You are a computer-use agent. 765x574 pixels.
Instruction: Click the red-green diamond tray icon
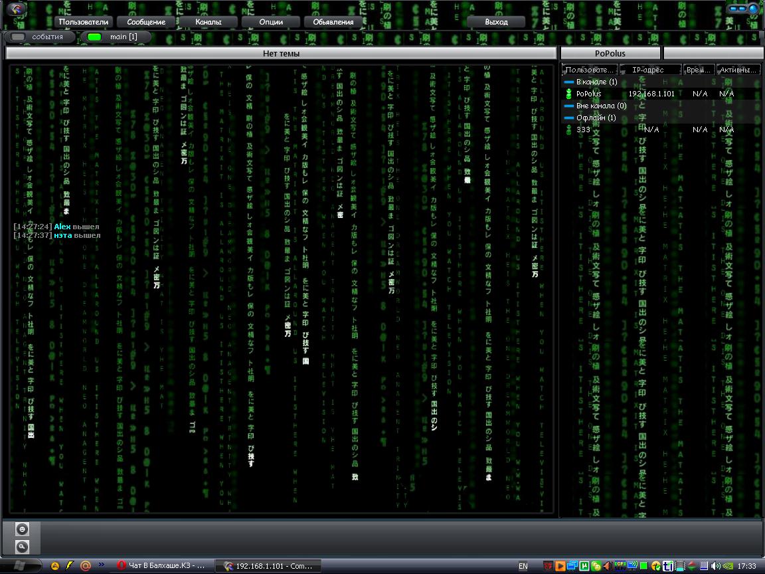[x=692, y=566]
